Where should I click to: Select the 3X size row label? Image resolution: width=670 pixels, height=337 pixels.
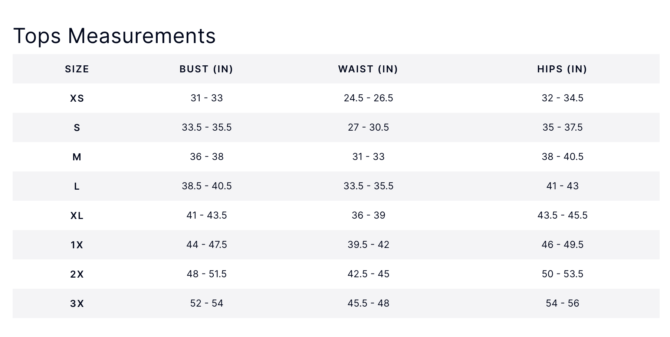[77, 304]
